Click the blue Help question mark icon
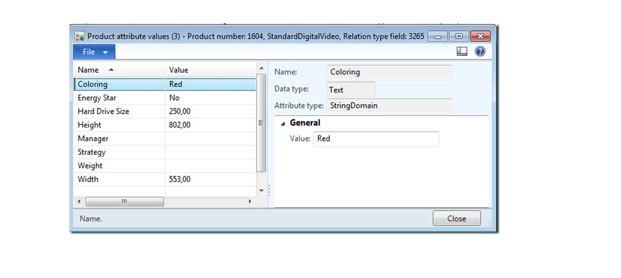The height and width of the screenshot is (278, 621). tap(480, 51)
